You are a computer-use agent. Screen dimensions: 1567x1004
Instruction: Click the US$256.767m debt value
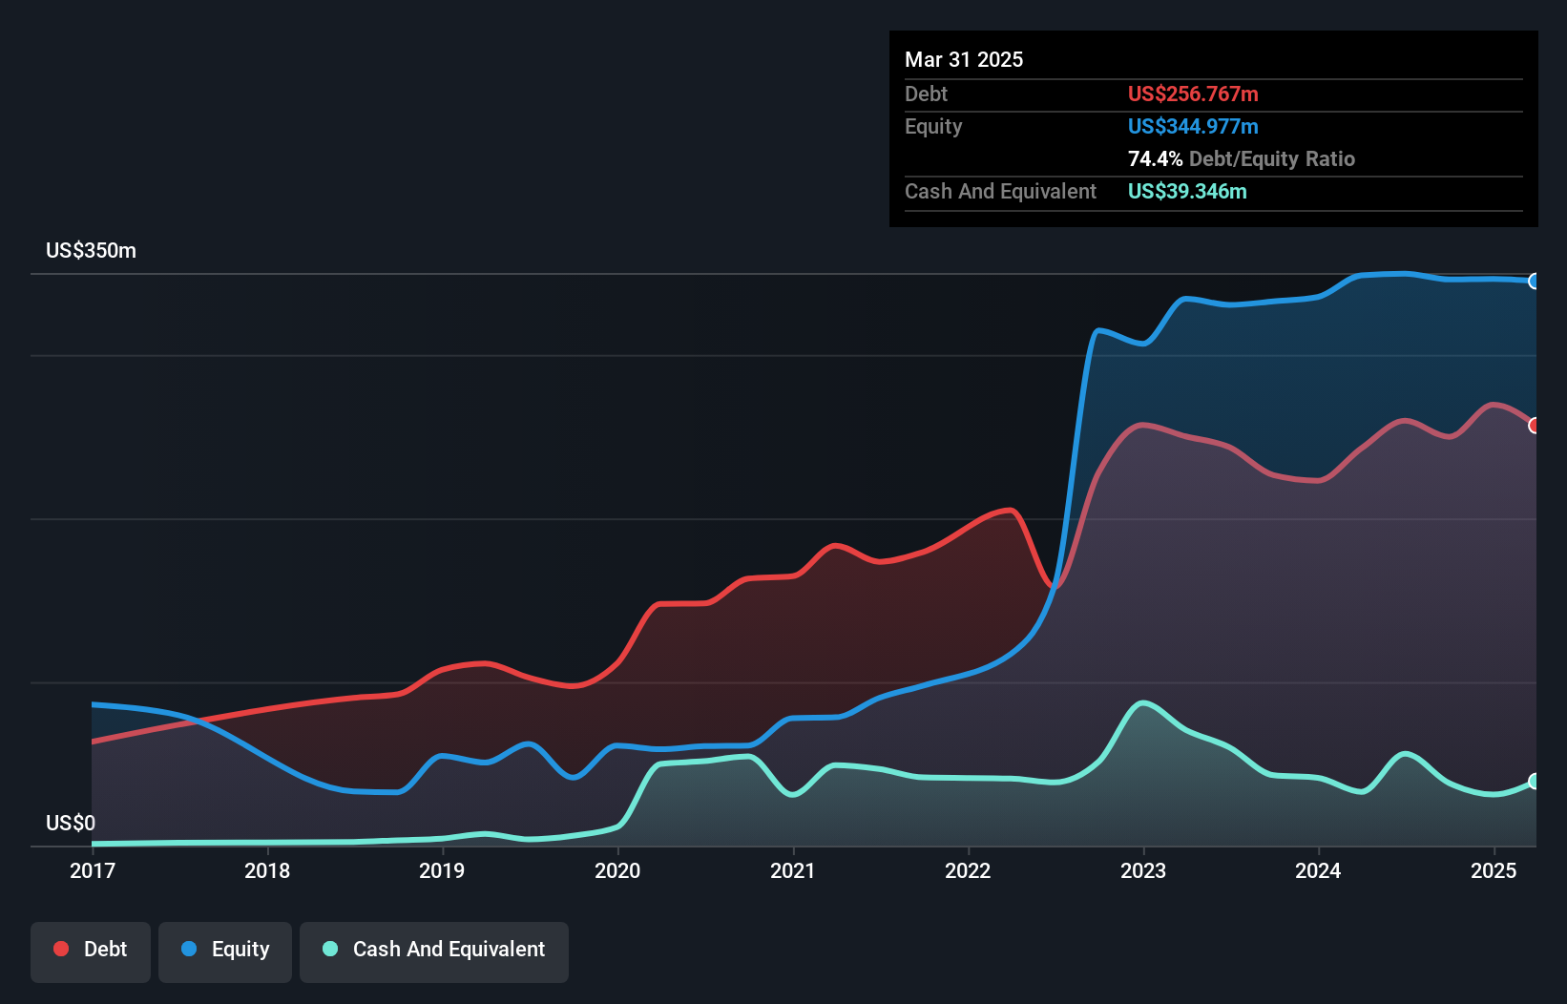1193,94
